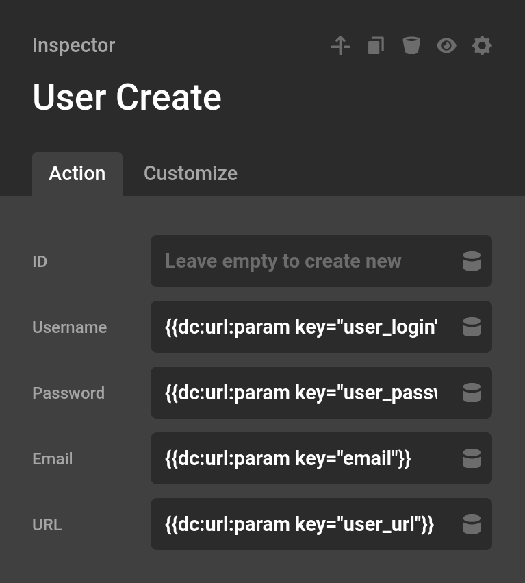Duplicate the User Create element
Viewport: 525px width, 583px height.
pyautogui.click(x=376, y=45)
